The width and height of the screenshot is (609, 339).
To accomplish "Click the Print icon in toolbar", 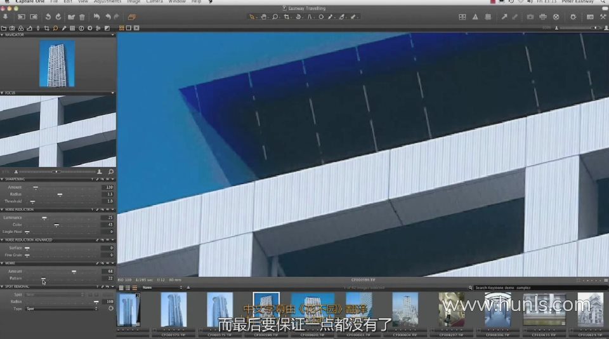I will (543, 17).
